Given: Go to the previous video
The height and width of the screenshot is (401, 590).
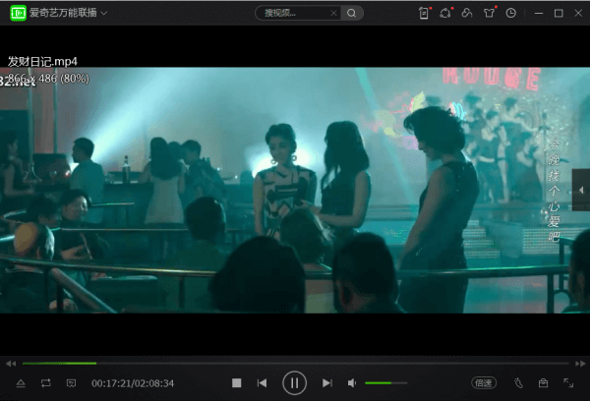Looking at the screenshot, I should point(263,383).
